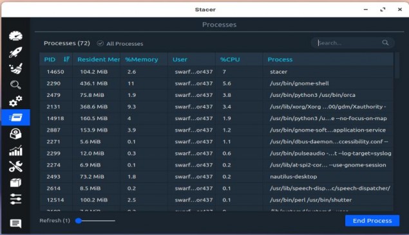Viewport: 409px width, 235px height.
Task: Open Helpers wrench and screwdriver icon
Action: click(x=15, y=167)
